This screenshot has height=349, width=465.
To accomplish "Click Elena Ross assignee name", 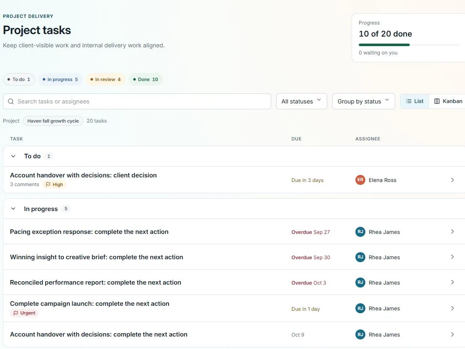I will 382,180.
